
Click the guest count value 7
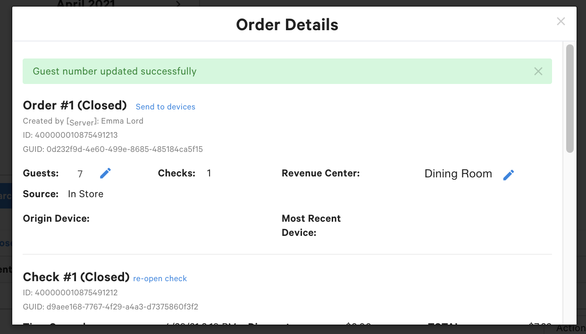pos(80,174)
